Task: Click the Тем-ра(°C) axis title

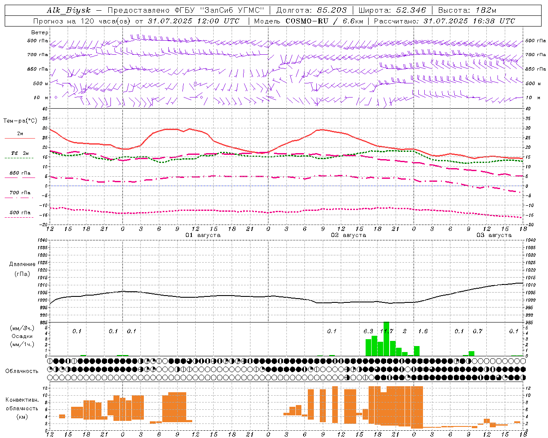Action: [20, 121]
